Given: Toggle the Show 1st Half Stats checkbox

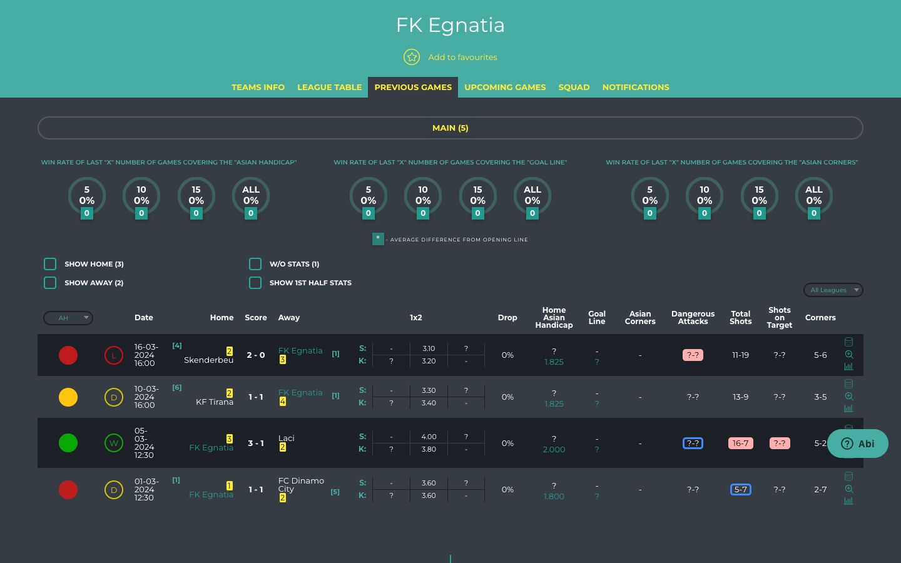Looking at the screenshot, I should click(255, 283).
